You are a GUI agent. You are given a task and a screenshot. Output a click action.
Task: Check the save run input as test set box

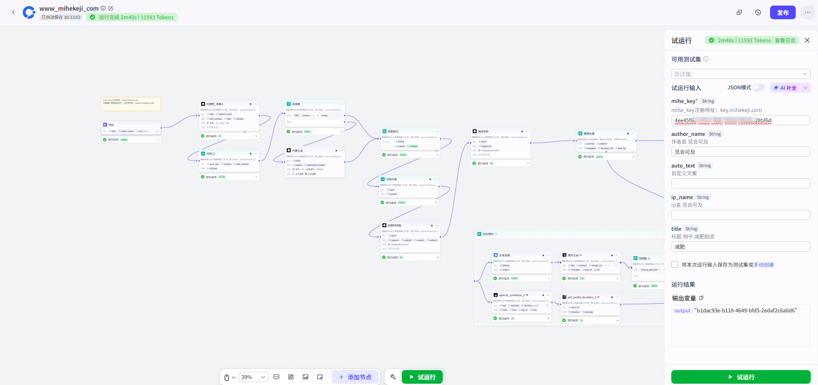click(675, 265)
